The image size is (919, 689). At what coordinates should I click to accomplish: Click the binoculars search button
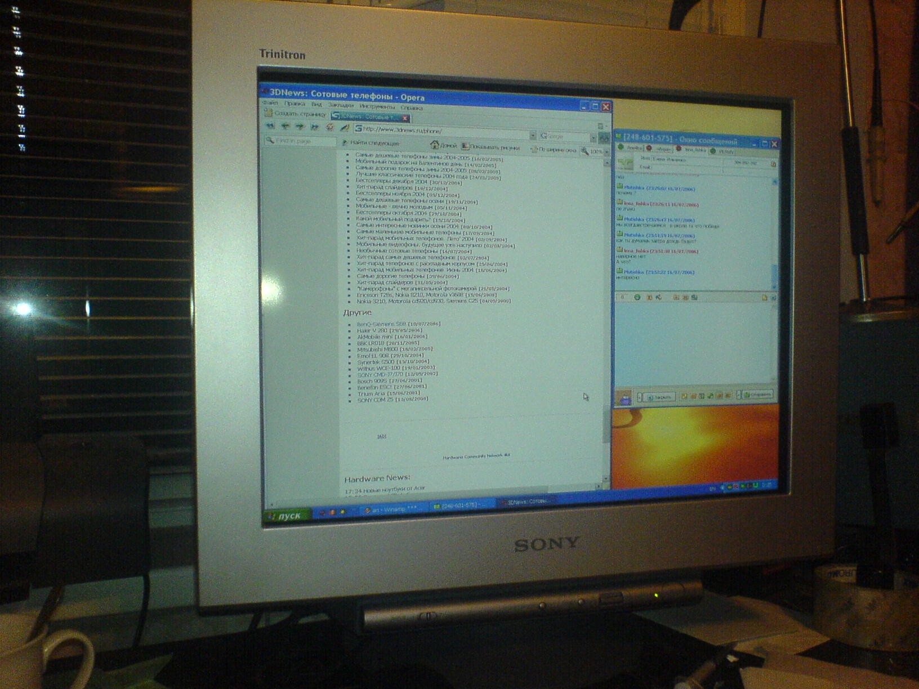[x=604, y=138]
